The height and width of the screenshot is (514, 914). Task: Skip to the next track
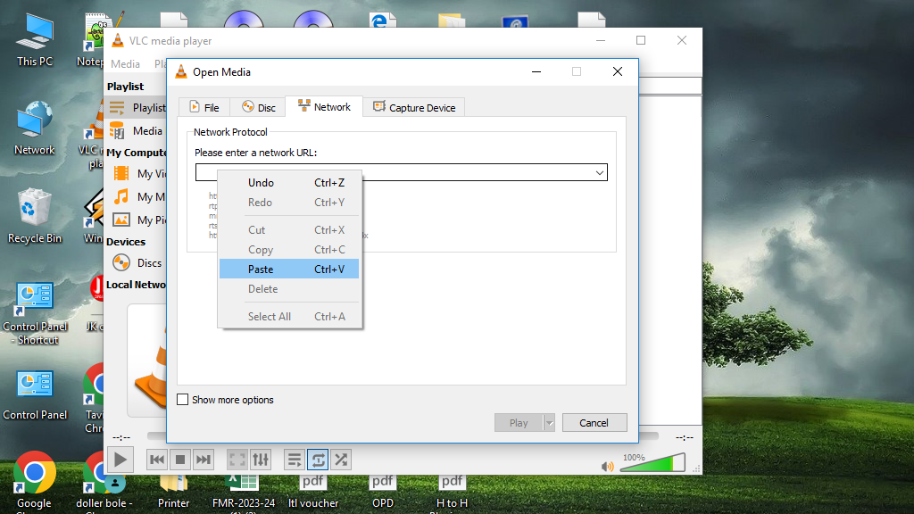pyautogui.click(x=203, y=460)
